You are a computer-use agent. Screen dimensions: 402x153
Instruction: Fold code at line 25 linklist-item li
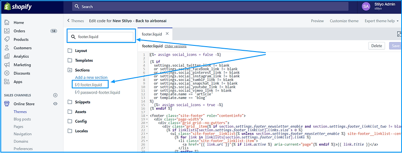coord(147,141)
